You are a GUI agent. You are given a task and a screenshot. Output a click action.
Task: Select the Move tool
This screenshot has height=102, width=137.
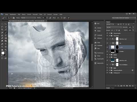[x=6, y=24]
